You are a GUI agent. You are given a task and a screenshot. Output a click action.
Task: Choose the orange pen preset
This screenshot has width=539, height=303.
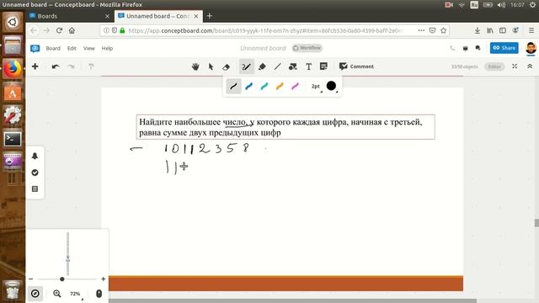(x=280, y=86)
